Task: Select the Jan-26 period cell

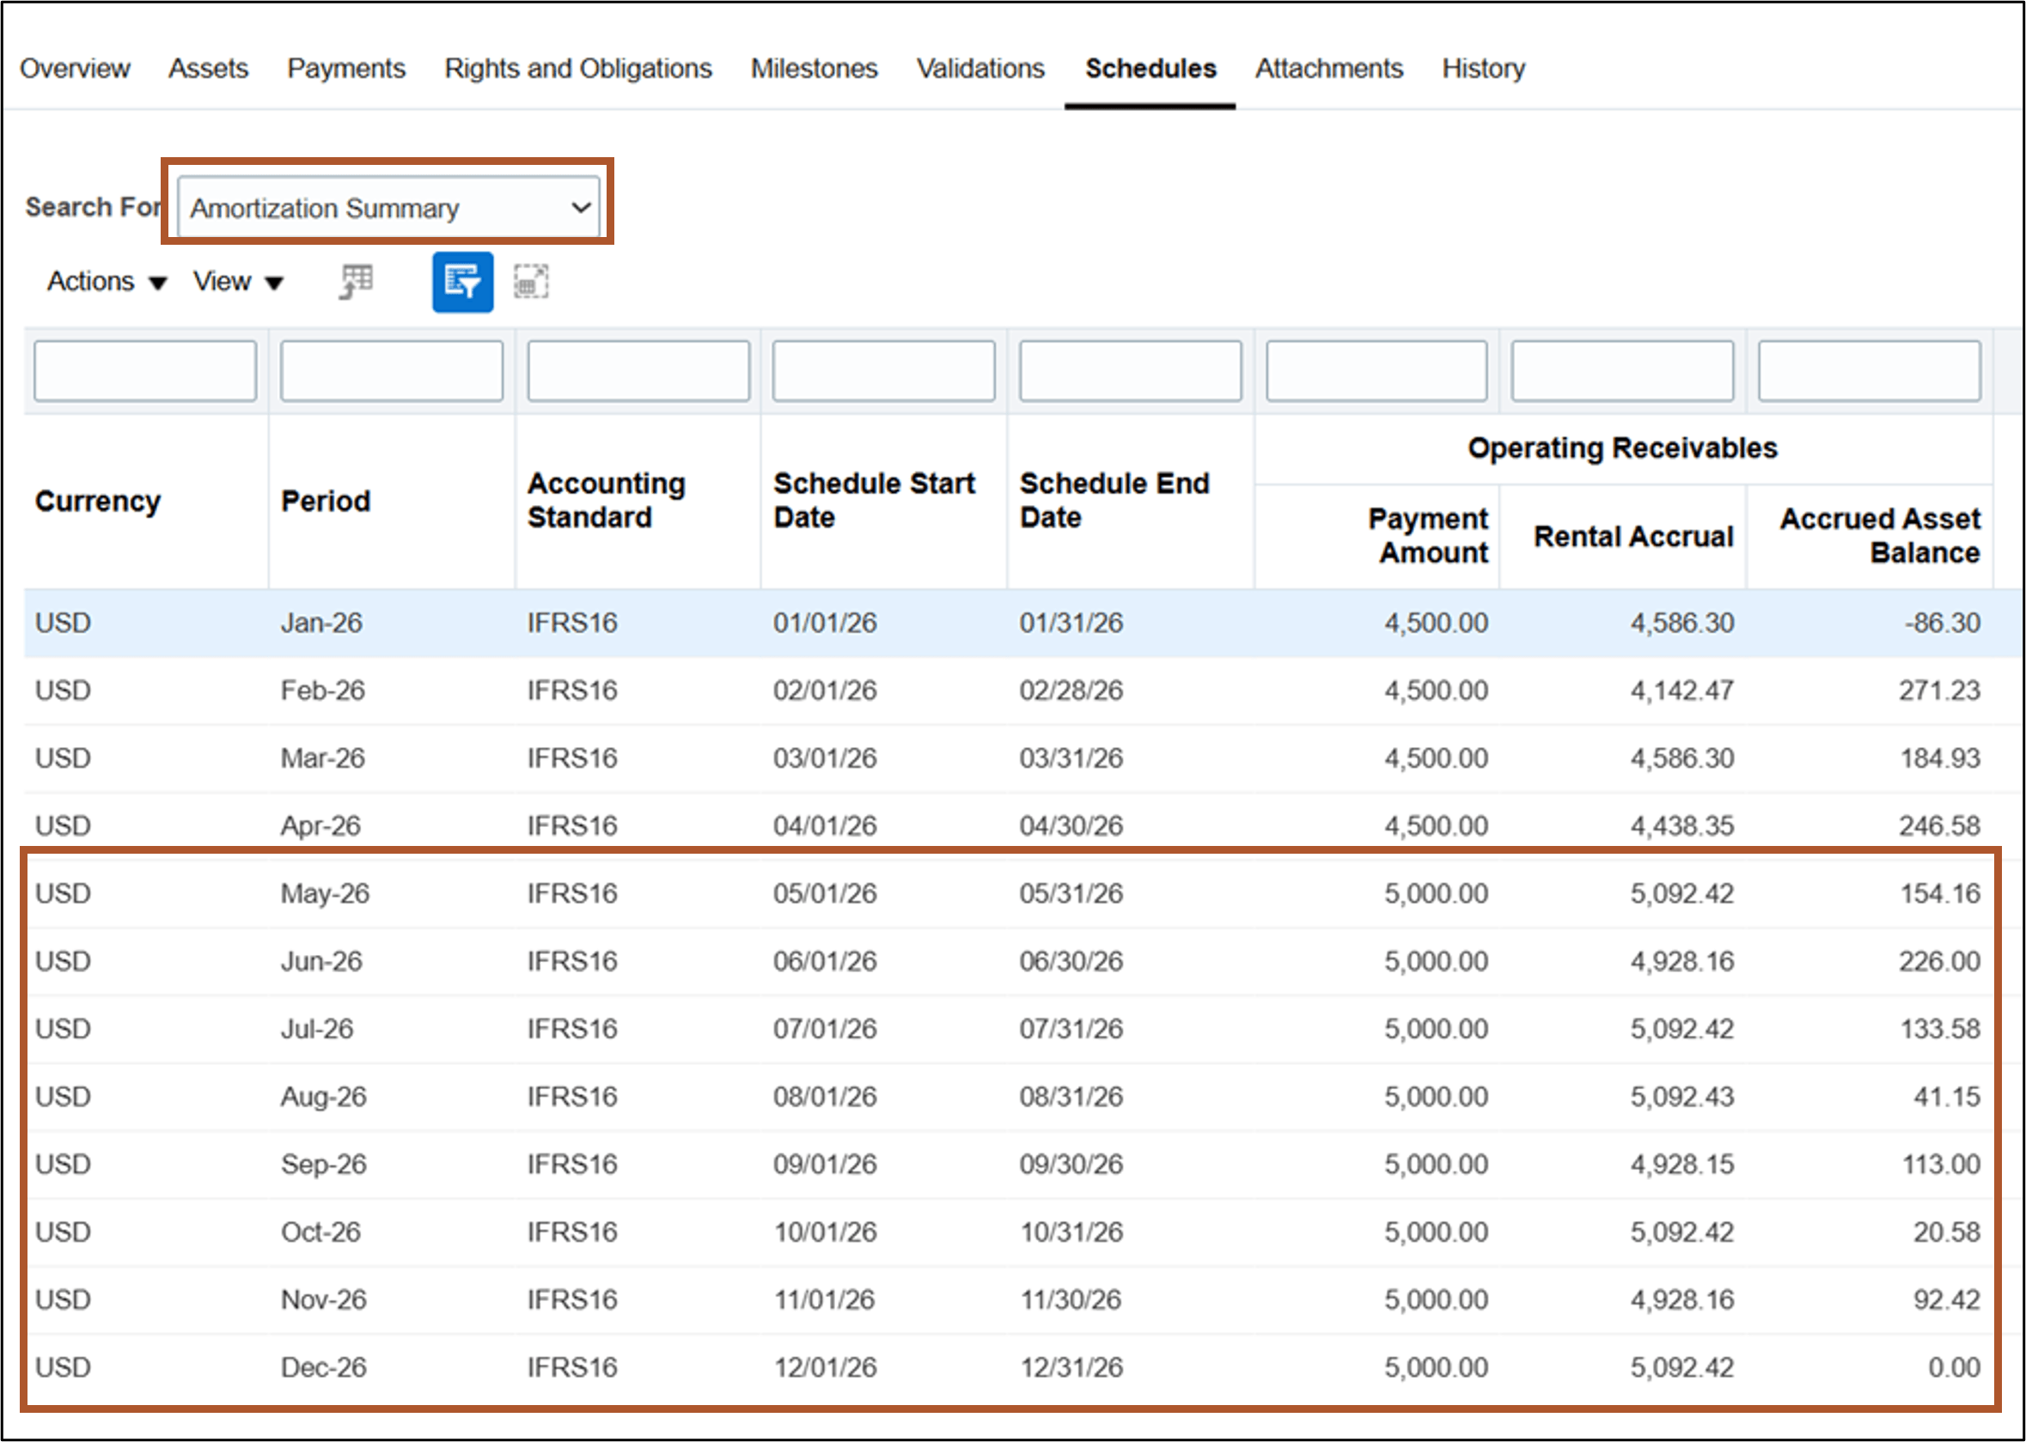Action: (x=321, y=624)
